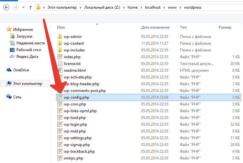Sort by Размер column header
The height and width of the screenshot is (163, 243).
tap(225, 27)
